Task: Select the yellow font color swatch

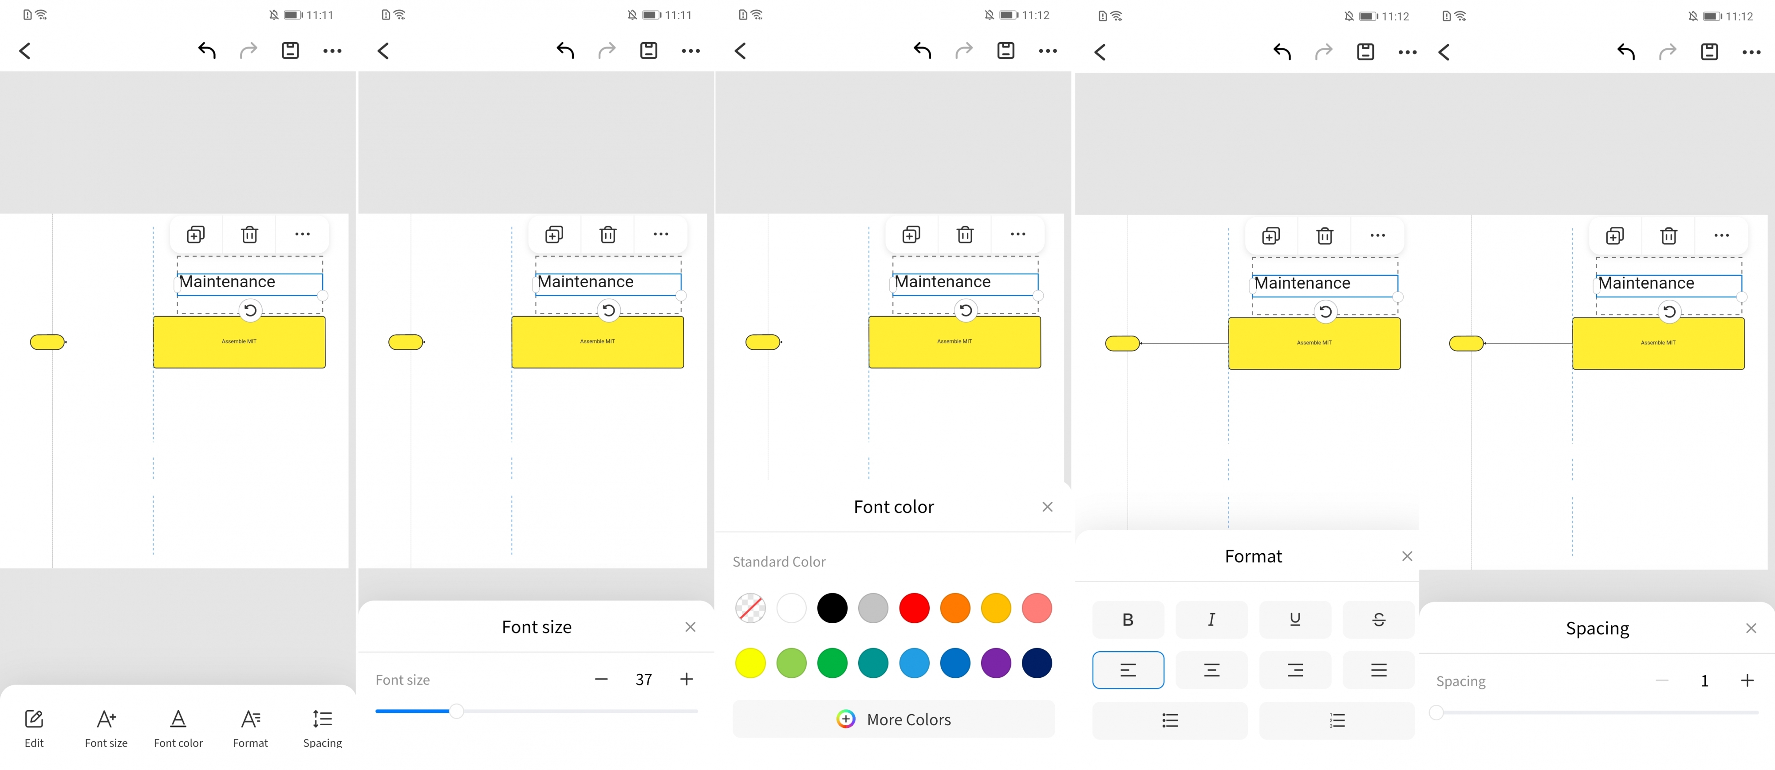Action: click(x=750, y=663)
